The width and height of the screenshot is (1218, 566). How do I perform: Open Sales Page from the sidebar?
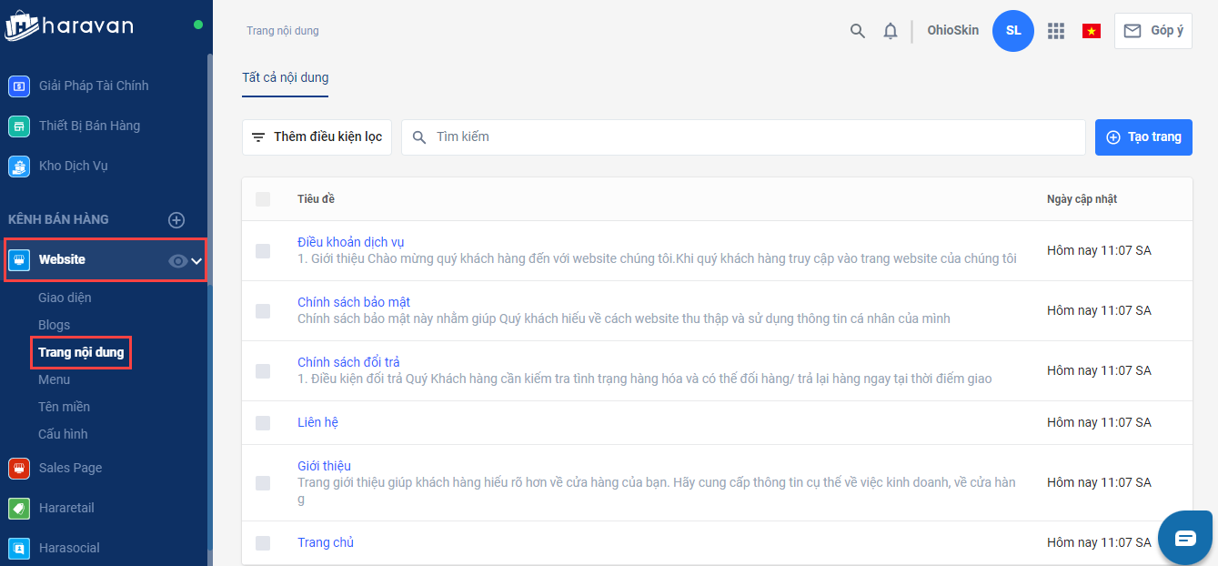coord(70,468)
